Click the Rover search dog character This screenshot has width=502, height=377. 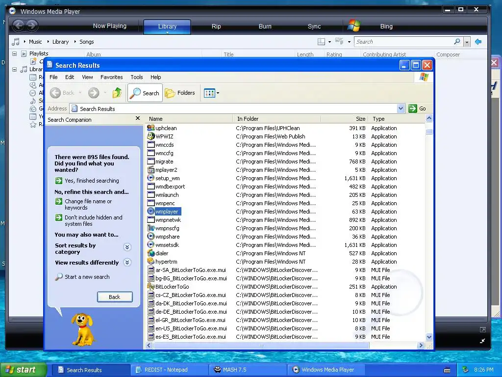pyautogui.click(x=83, y=329)
